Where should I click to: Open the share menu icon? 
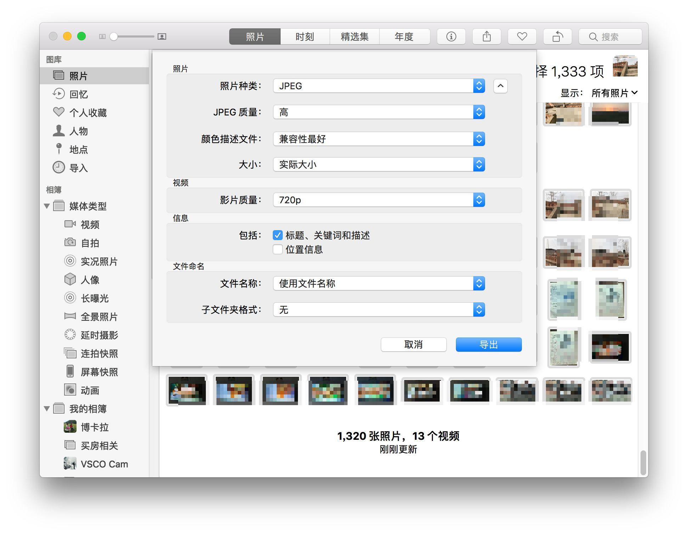pos(486,36)
